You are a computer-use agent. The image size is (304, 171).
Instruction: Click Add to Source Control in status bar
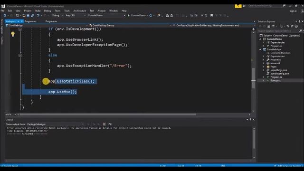pos(289,166)
